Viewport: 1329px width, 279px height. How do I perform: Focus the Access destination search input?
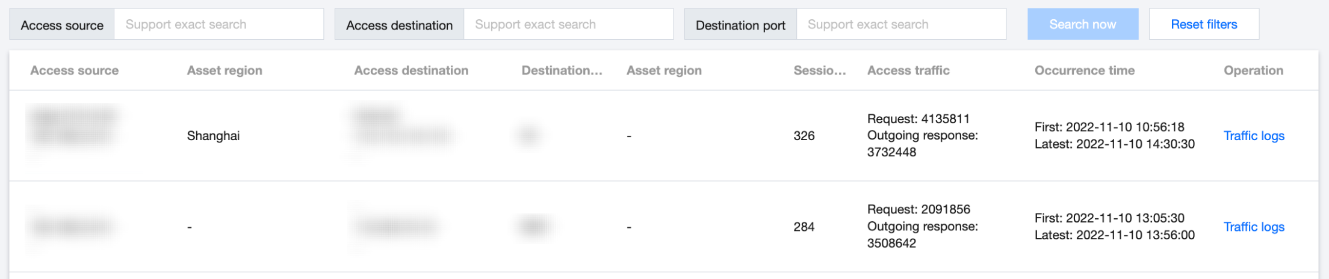568,25
